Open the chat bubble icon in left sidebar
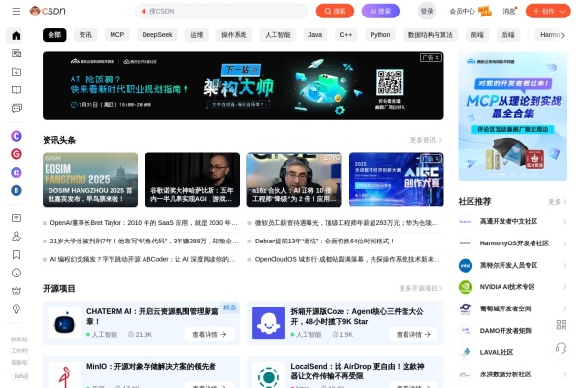 [x=16, y=108]
